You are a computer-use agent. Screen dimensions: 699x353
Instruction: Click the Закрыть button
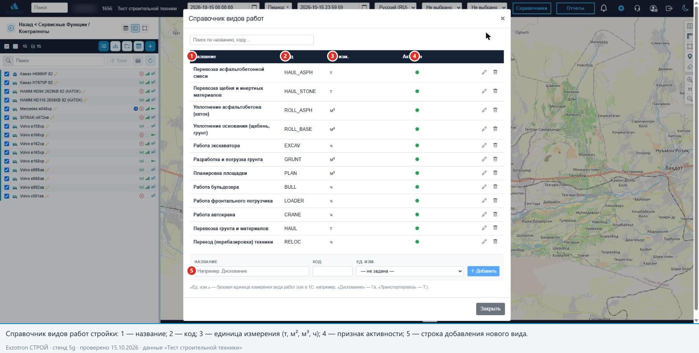pos(490,309)
